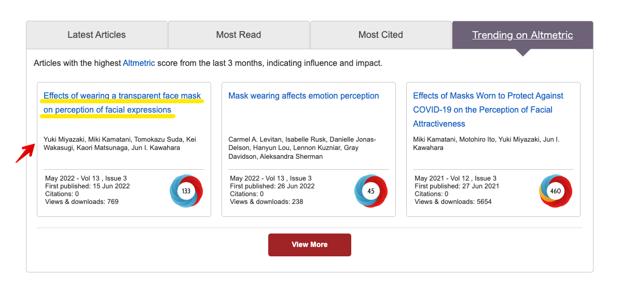The height and width of the screenshot is (288, 620).
Task: Click author list starting with Miki Kamatani
Action: [x=486, y=144]
